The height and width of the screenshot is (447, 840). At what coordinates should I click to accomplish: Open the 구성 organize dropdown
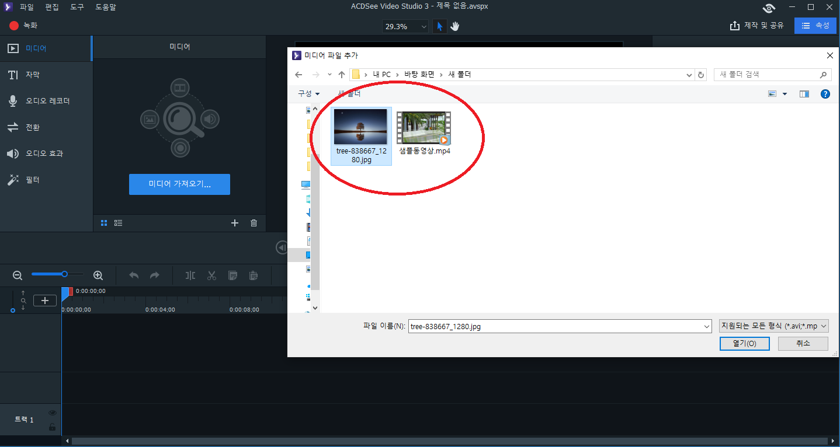coord(309,93)
